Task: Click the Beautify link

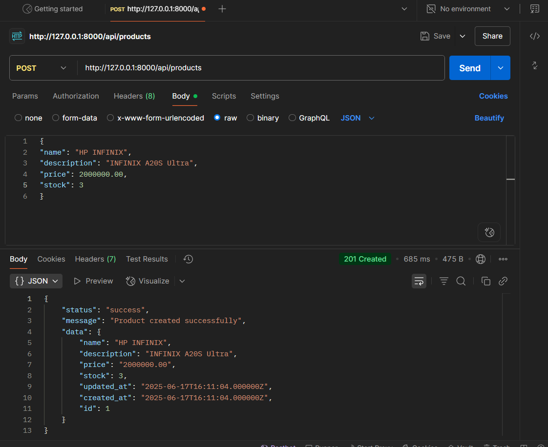Action: 489,118
